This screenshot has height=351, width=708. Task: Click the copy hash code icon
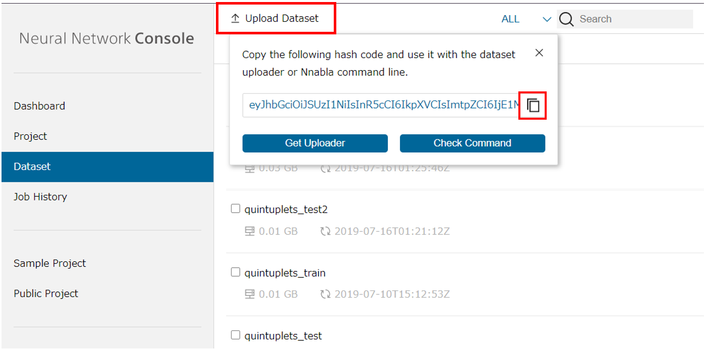533,106
